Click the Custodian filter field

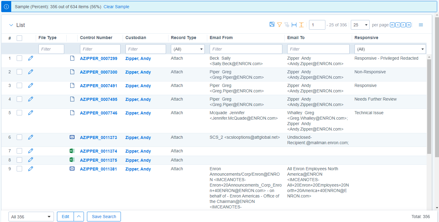click(x=146, y=49)
